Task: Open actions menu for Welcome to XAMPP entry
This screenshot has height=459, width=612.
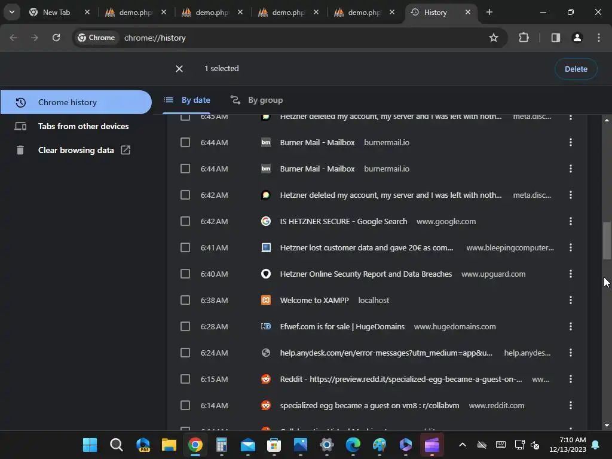Action: pyautogui.click(x=571, y=300)
